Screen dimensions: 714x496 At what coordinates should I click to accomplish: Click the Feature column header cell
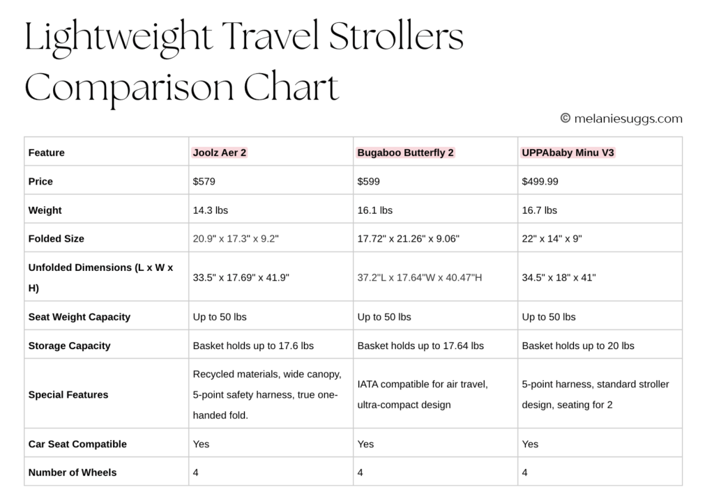click(x=47, y=153)
